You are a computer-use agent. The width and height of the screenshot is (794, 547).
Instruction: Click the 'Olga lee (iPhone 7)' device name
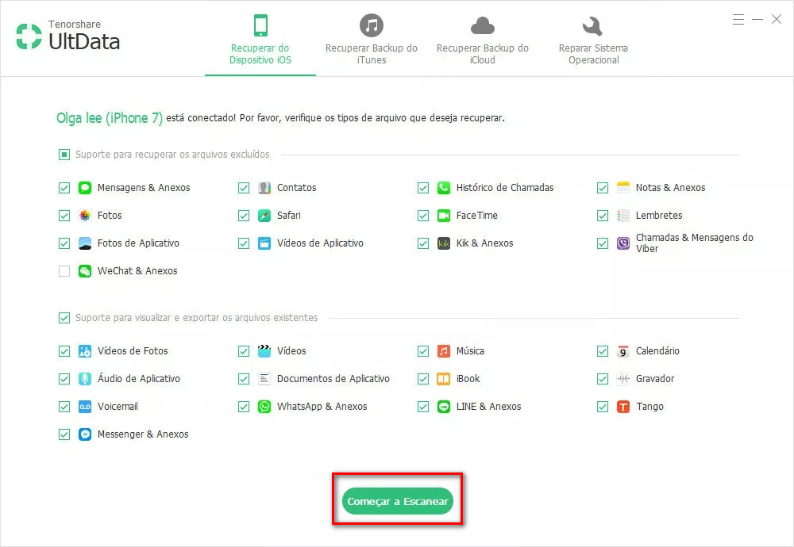click(x=110, y=118)
